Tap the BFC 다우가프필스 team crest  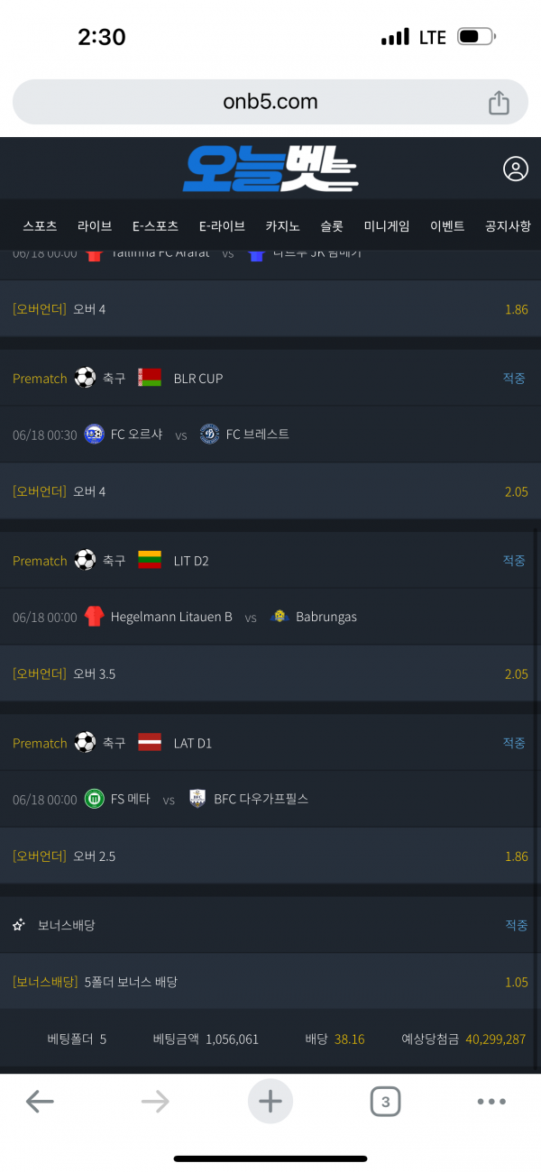click(x=198, y=799)
